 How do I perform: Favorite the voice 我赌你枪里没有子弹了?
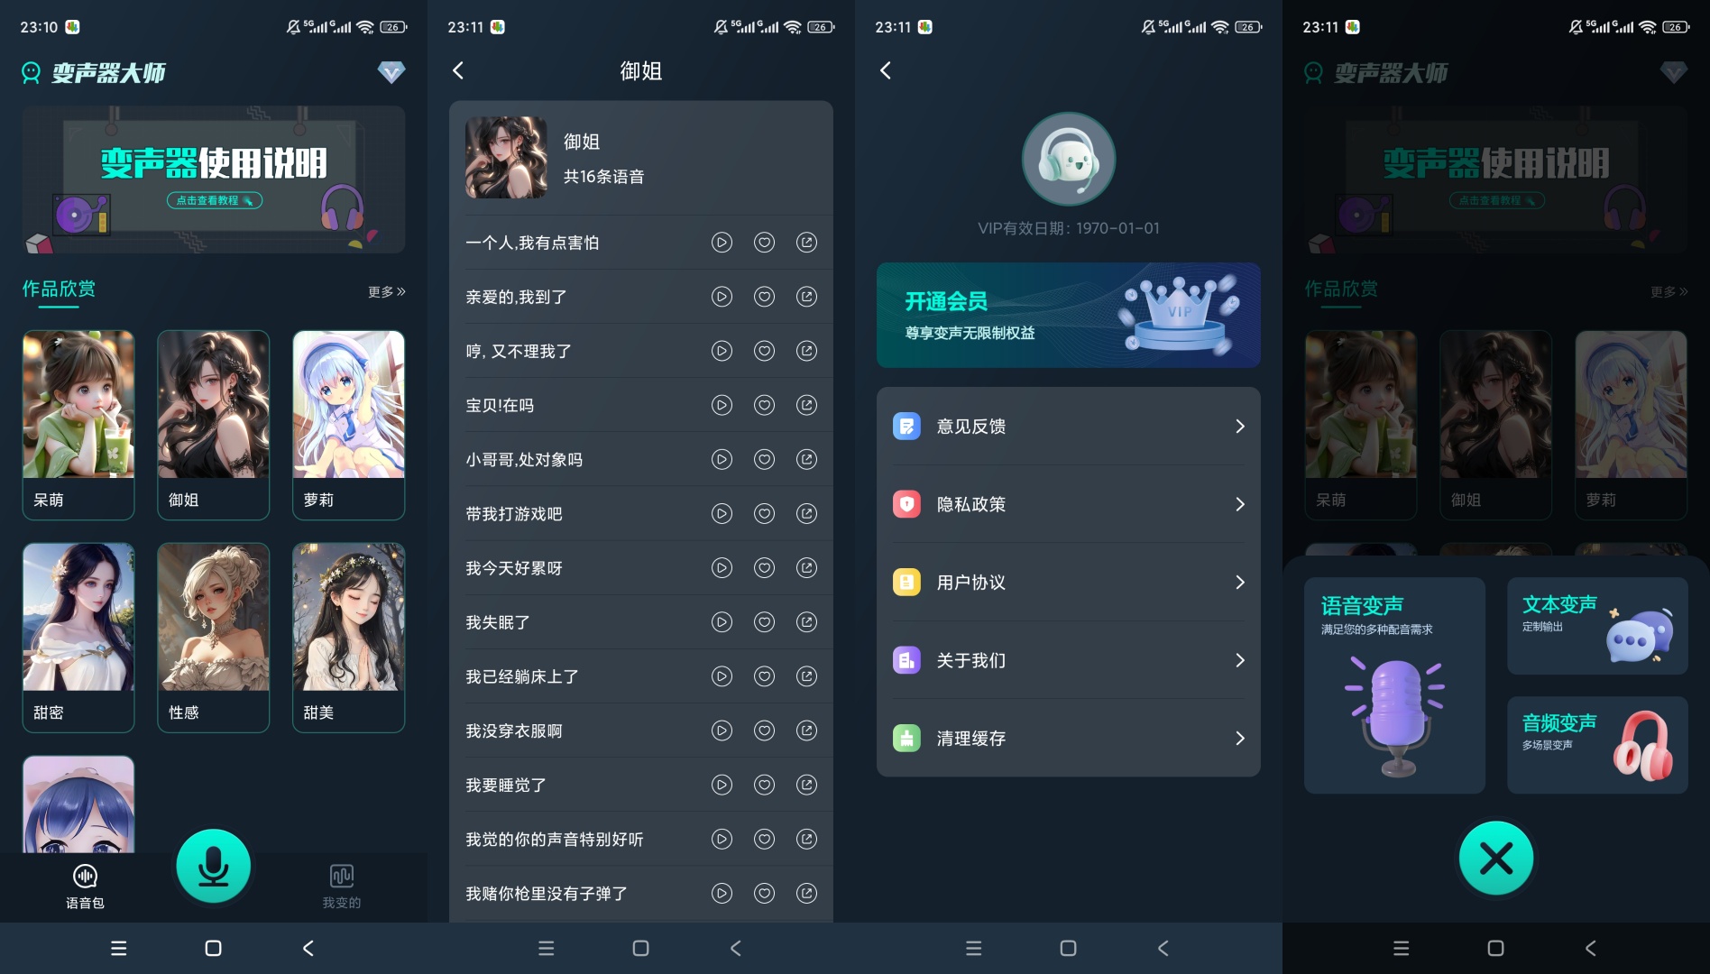(764, 893)
